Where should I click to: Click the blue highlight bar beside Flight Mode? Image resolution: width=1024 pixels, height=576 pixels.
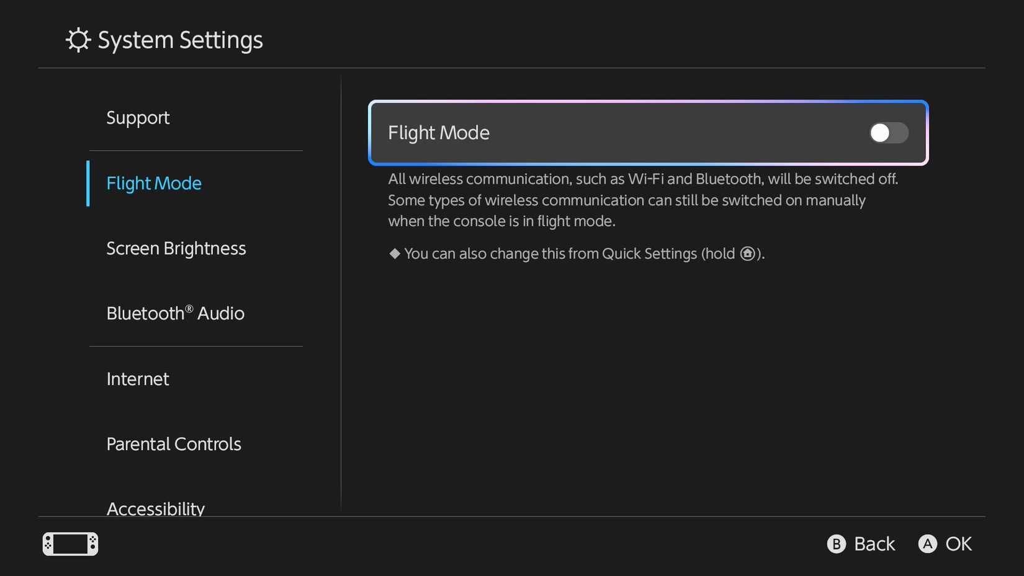[88, 184]
